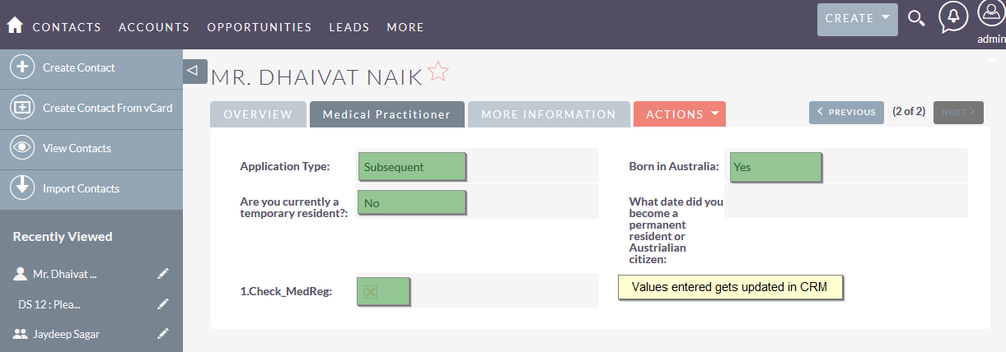Edit Mr. Dhaivat recently viewed pencil icon
This screenshot has height=352, width=1006.
(163, 274)
